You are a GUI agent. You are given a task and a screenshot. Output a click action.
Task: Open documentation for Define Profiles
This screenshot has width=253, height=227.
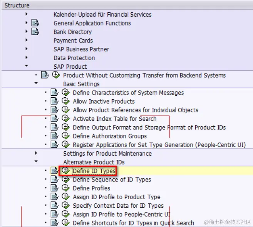[55, 188]
